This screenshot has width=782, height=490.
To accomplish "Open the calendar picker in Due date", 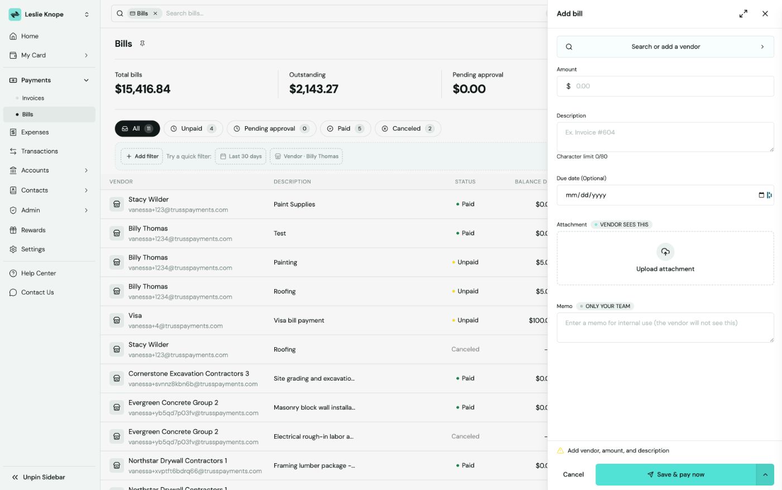I will pos(761,195).
